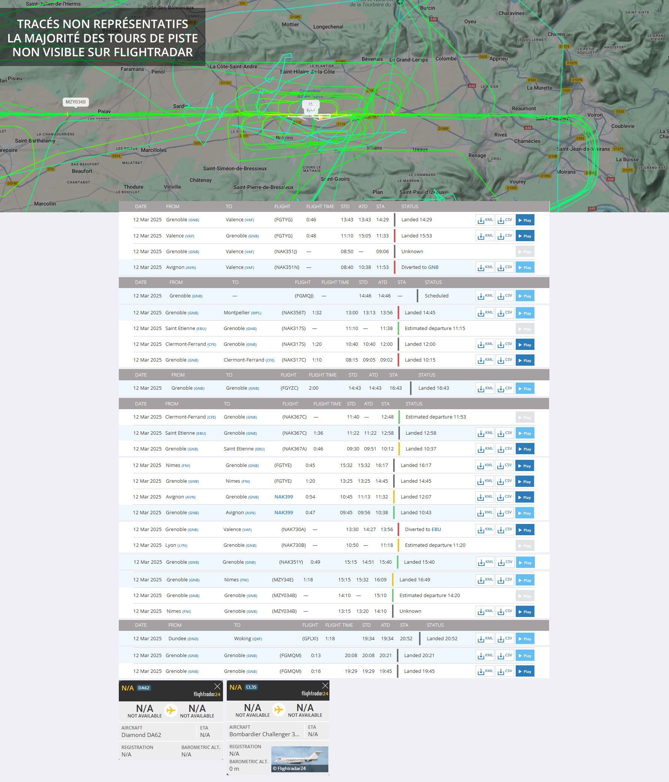Play FGMQM flight that landed 19:45
The image size is (669, 782).
click(x=525, y=671)
